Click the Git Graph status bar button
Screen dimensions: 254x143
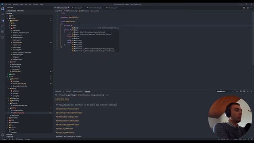(27, 139)
